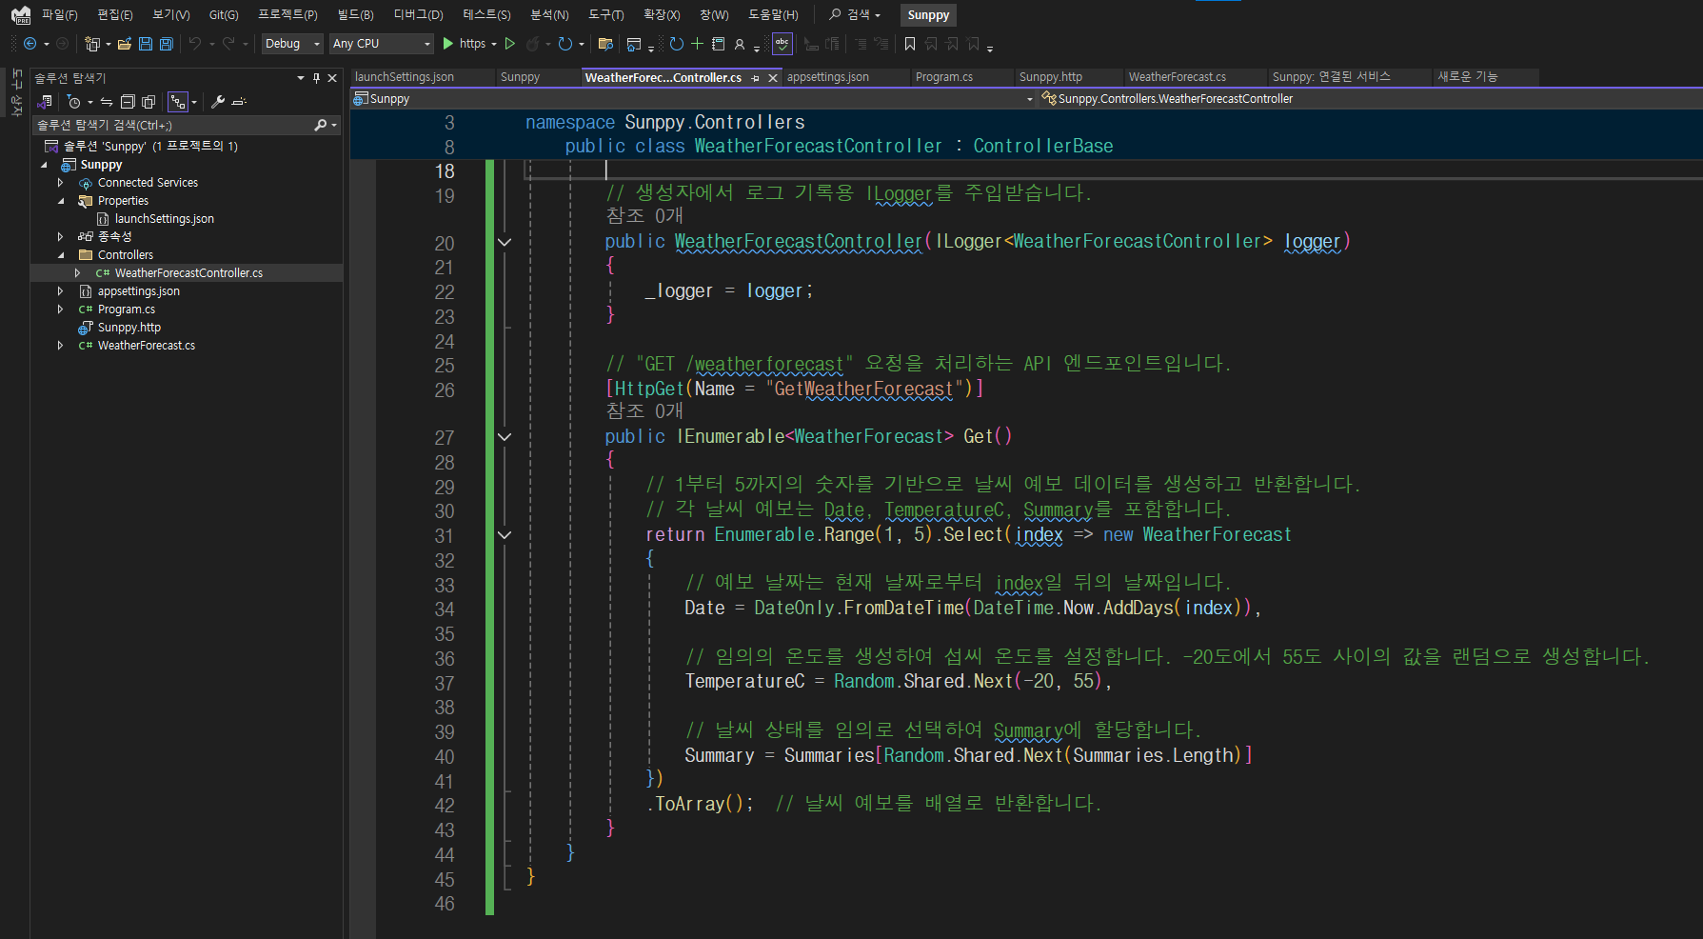1703x939 pixels.
Task: Click Collapse All icon in Solution Explorer
Action: 128,102
